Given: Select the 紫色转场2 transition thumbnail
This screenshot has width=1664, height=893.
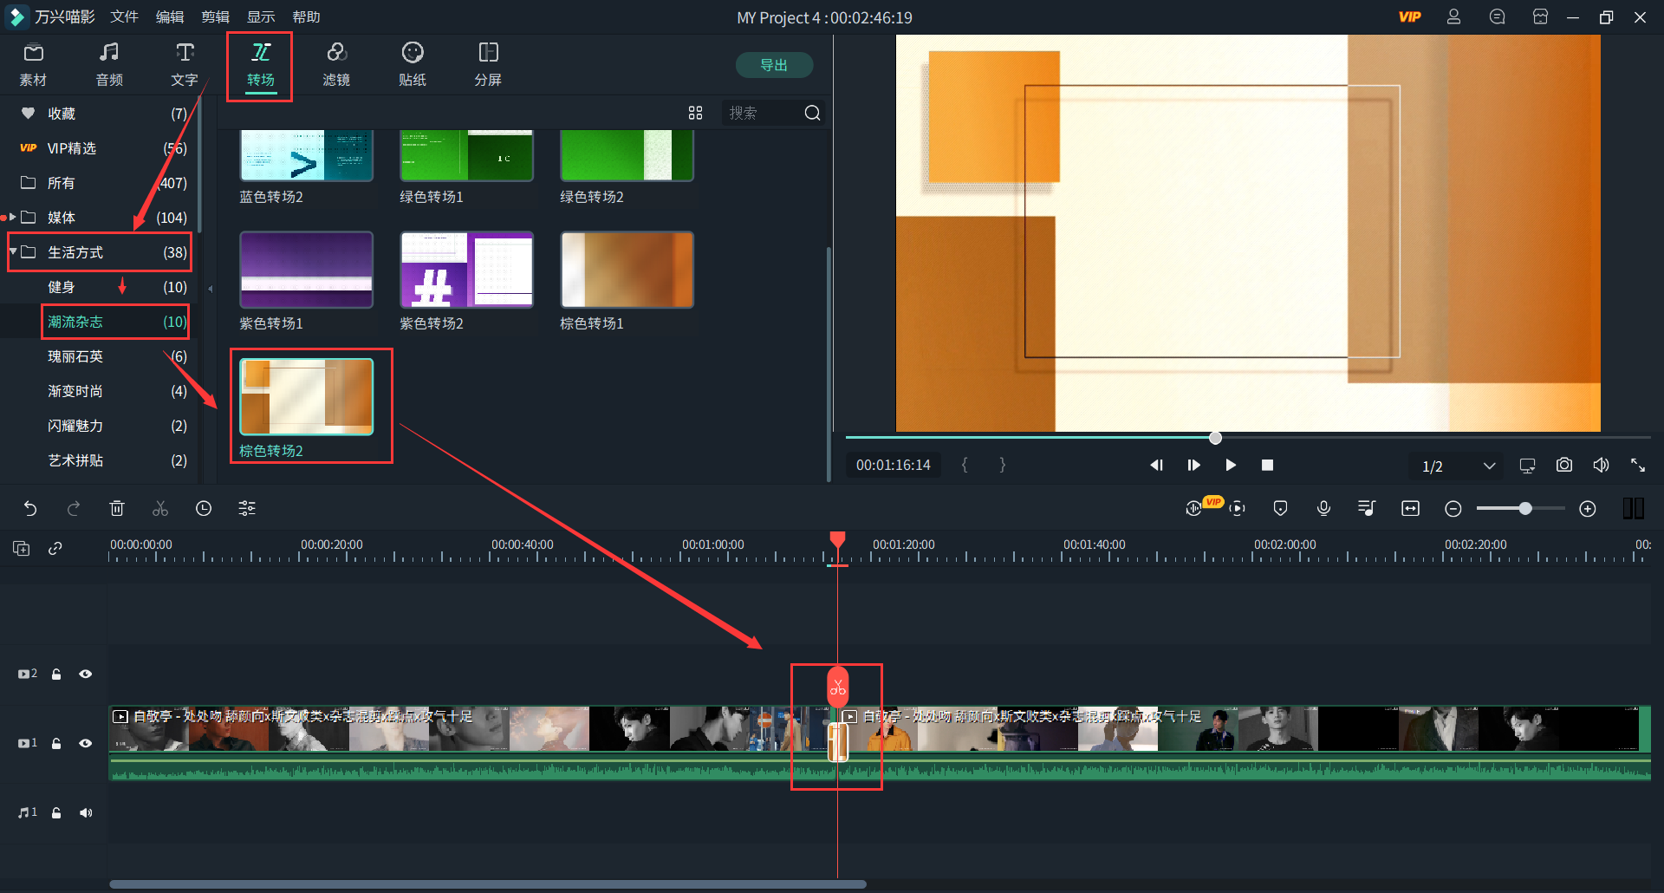Looking at the screenshot, I should click(466, 270).
